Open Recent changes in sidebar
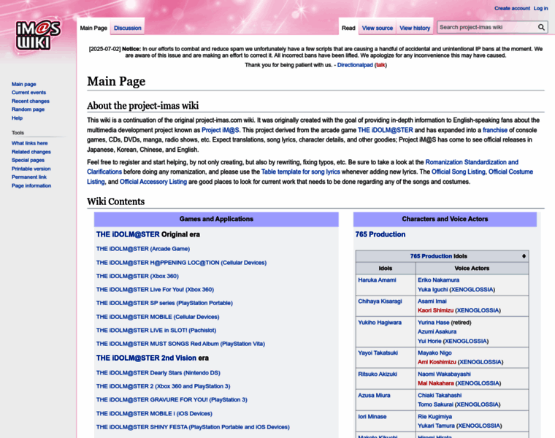 tap(31, 101)
